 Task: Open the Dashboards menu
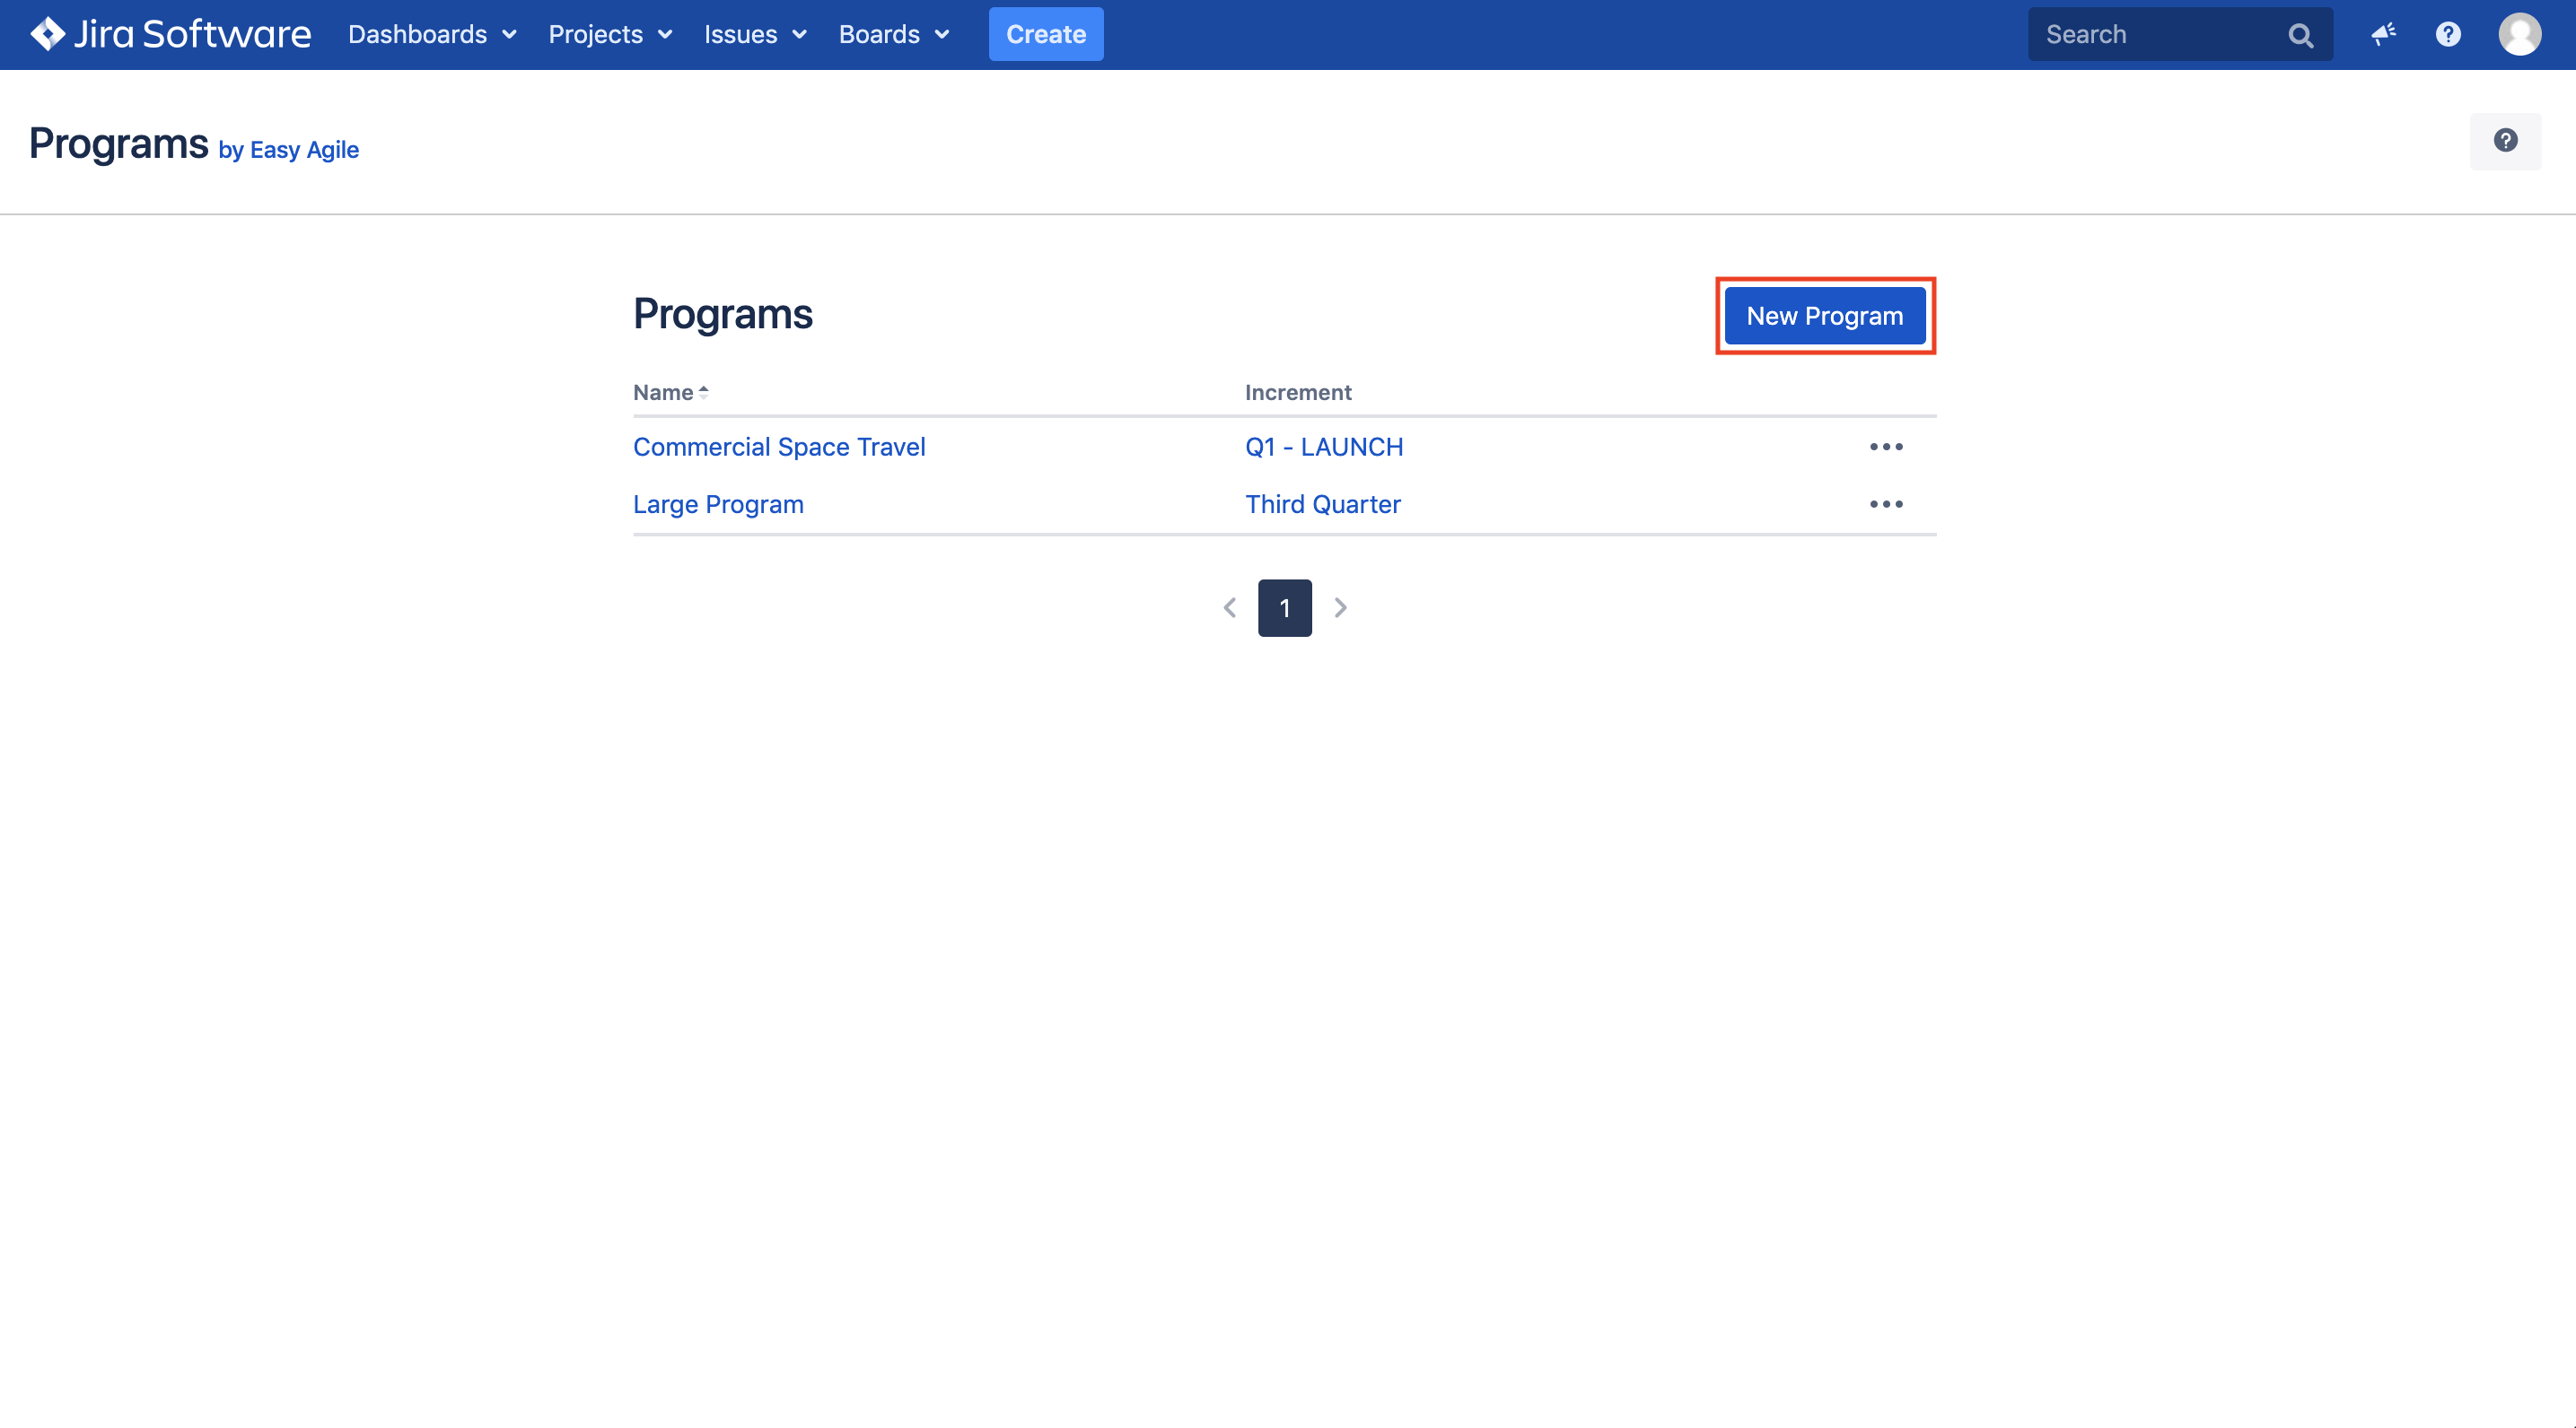click(x=432, y=34)
